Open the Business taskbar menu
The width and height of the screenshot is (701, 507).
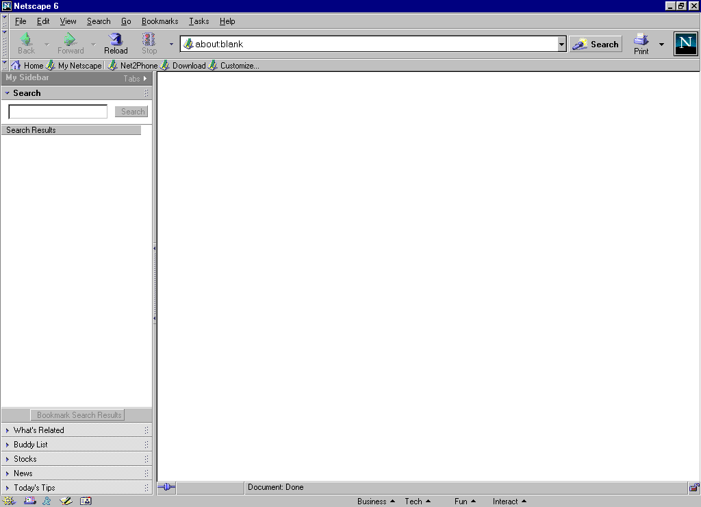click(376, 502)
